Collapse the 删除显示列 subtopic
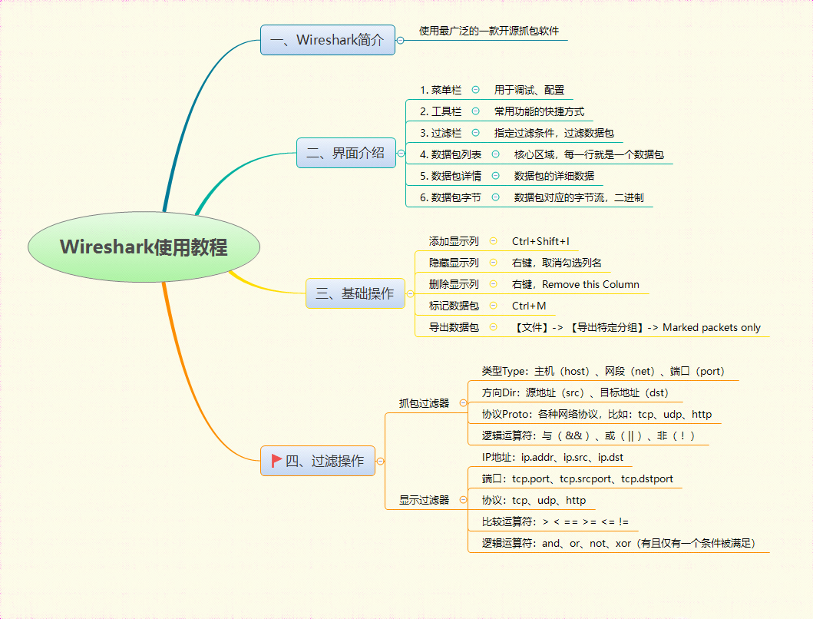The height and width of the screenshot is (619, 813). tap(494, 284)
